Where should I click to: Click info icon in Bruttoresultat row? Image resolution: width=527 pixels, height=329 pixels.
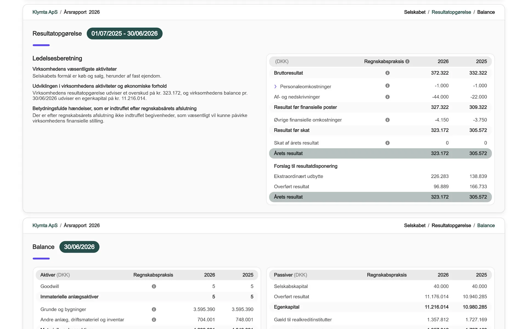point(387,73)
